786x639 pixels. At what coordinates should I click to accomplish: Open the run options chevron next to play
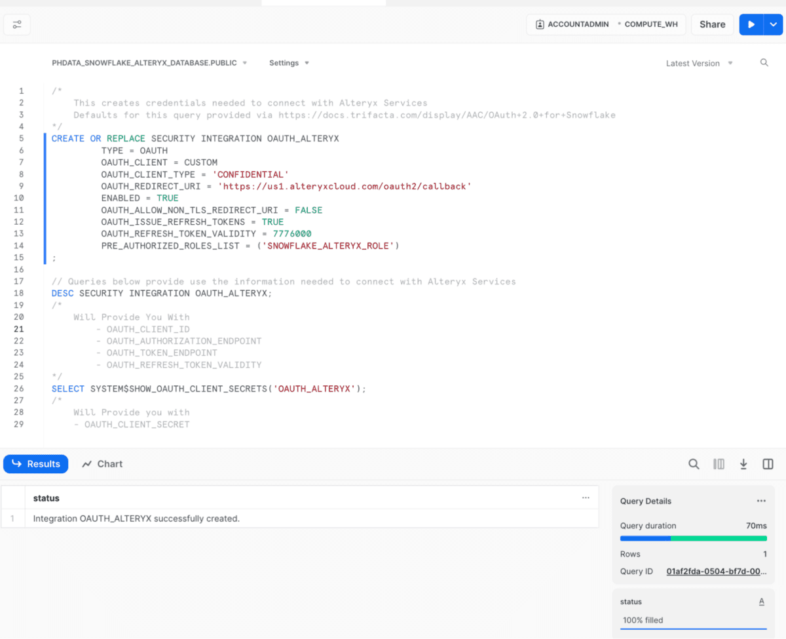pyautogui.click(x=774, y=24)
